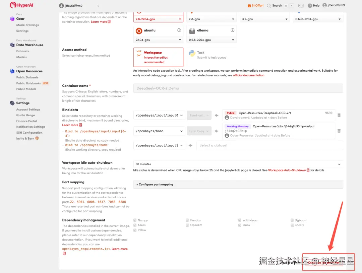Screen dimensions: 362x273
Task: Toggle the Pandas checkbox
Action: [x=187, y=220]
